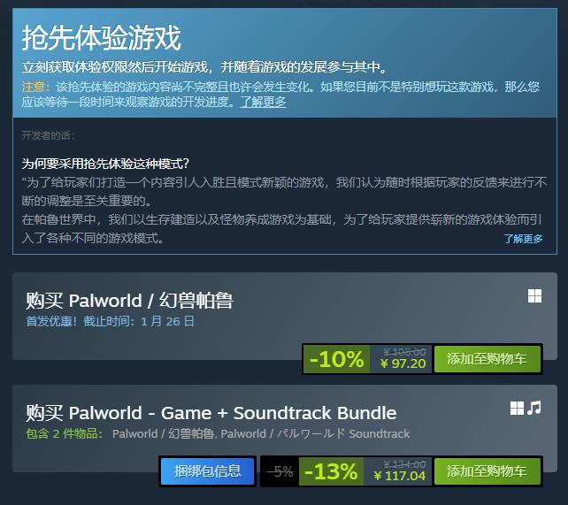Click the struck-through -5% bundle discount
568x505 pixels.
point(280,471)
